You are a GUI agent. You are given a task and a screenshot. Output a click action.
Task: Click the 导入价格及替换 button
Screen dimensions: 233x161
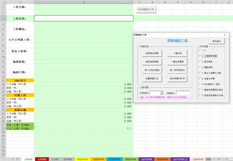(x=152, y=70)
